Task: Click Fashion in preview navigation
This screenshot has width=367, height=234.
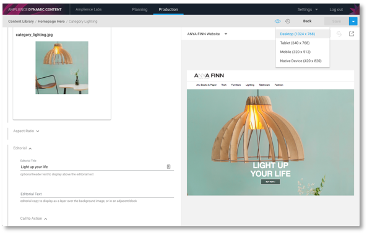Action: tap(278, 85)
